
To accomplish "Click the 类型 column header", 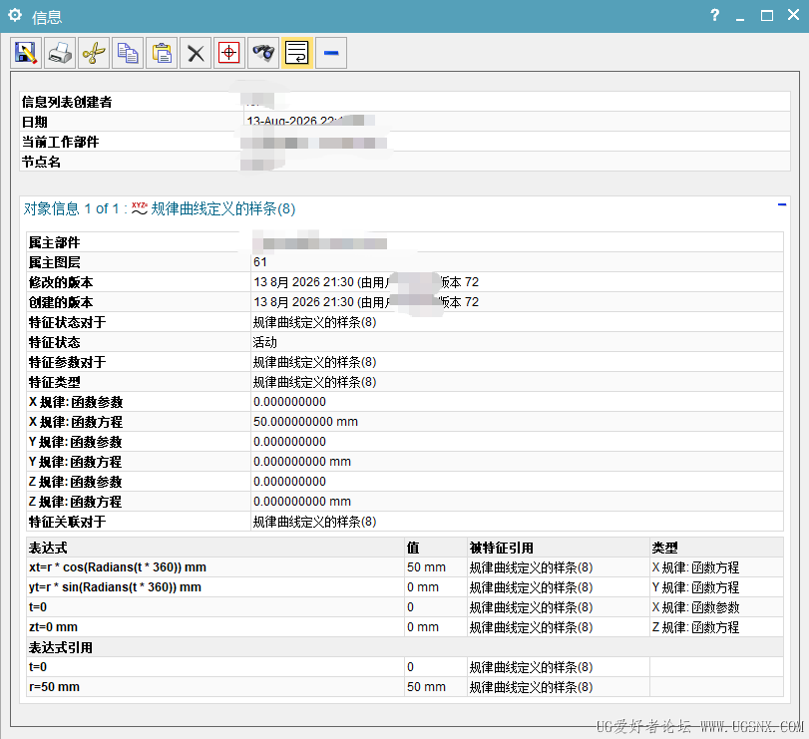I will coord(664,548).
